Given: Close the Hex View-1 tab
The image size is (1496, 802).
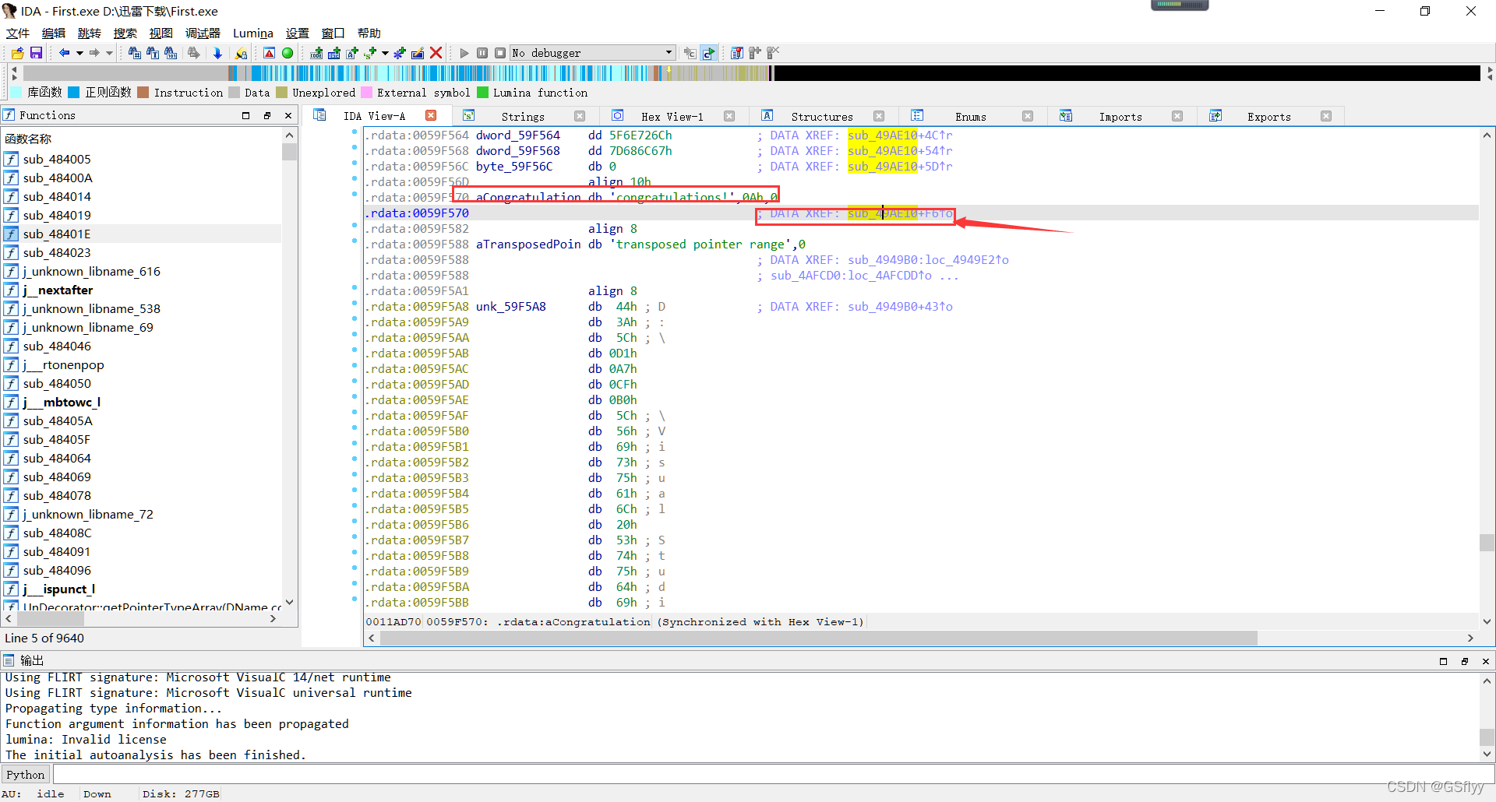Looking at the screenshot, I should click(729, 116).
